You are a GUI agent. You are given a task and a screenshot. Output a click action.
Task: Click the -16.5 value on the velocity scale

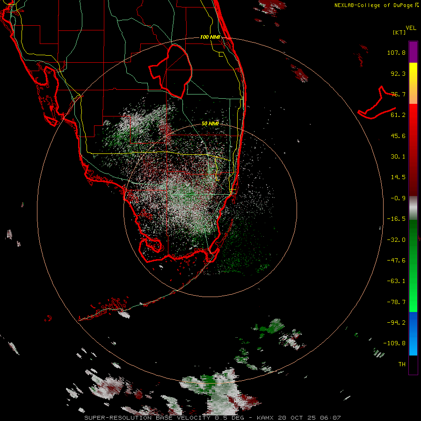click(x=396, y=219)
